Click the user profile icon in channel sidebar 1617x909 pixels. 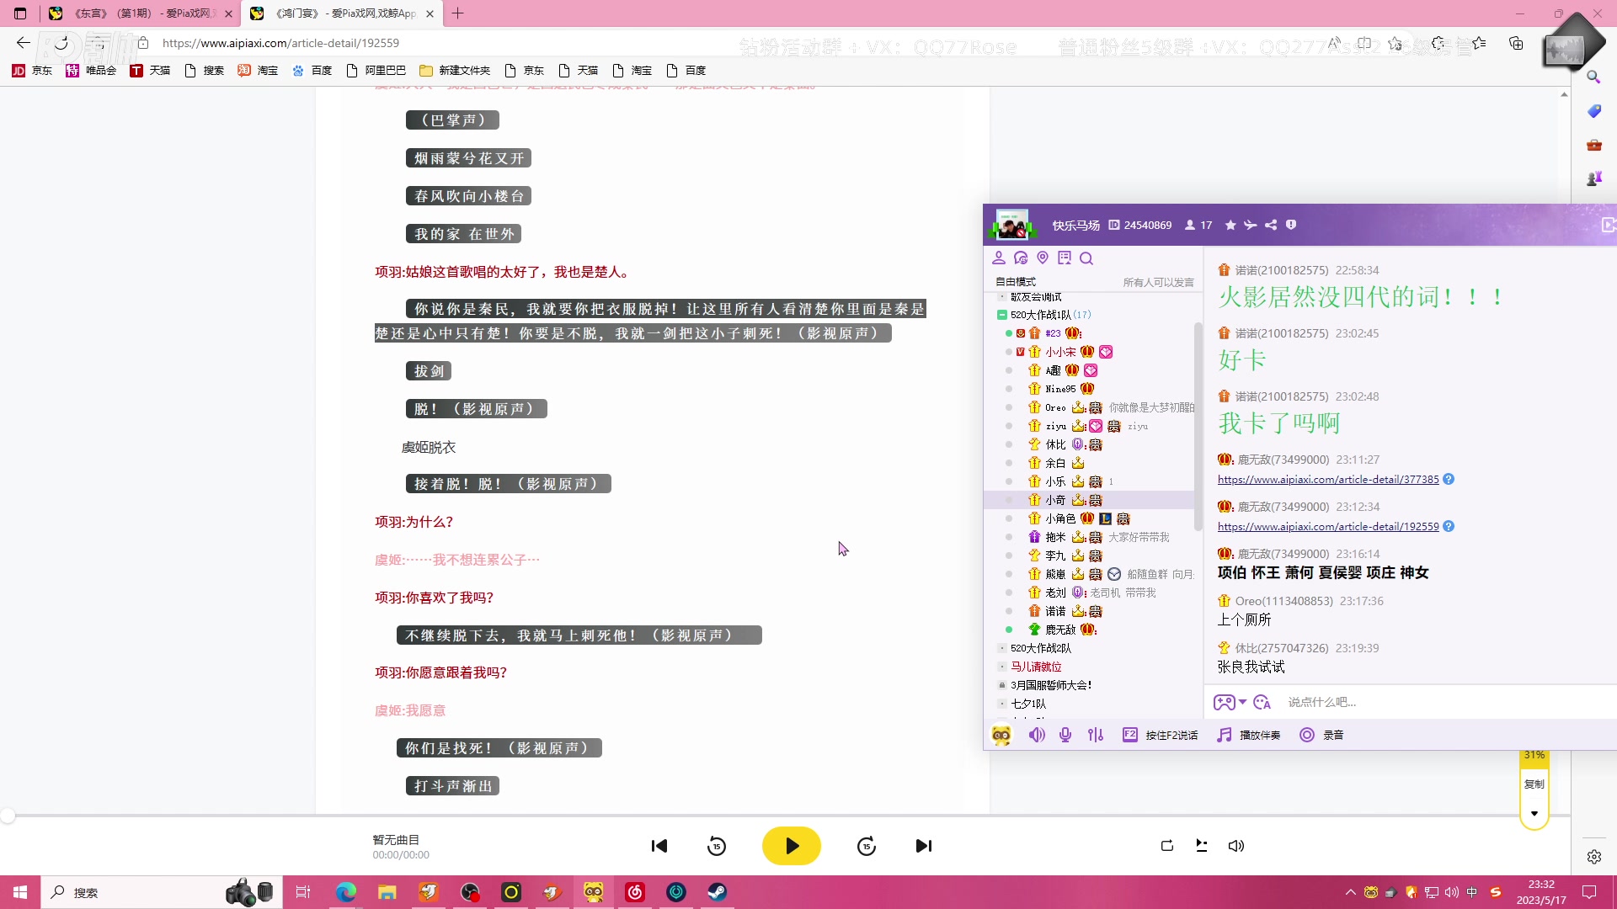pos(999,258)
